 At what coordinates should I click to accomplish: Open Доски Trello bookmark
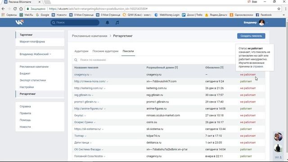192,15
